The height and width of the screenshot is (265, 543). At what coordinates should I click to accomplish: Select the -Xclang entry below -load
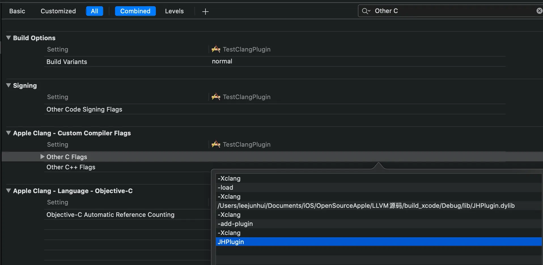click(379, 196)
